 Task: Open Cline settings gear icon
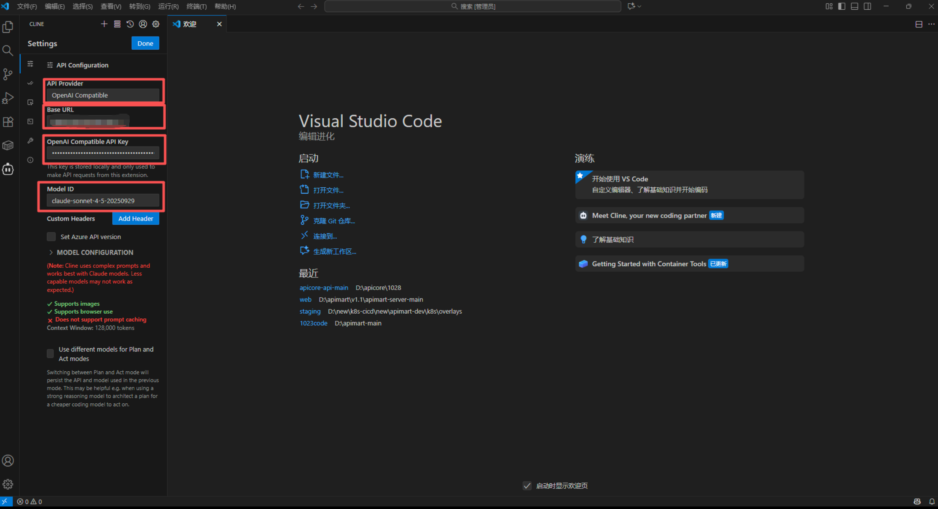(156, 24)
